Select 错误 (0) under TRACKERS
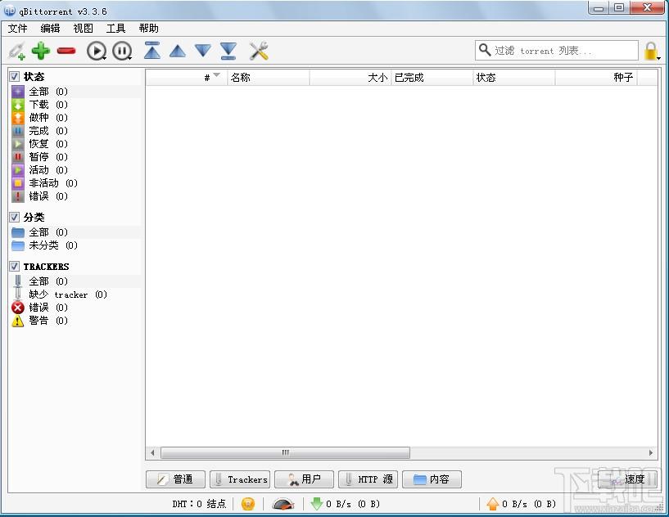 [75, 308]
